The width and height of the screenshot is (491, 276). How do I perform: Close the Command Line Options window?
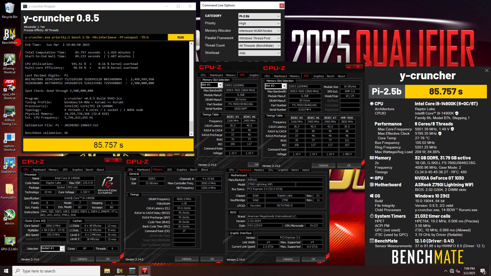(282, 5)
